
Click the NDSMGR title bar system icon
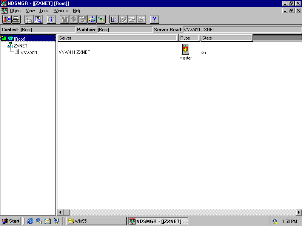coord(4,3)
